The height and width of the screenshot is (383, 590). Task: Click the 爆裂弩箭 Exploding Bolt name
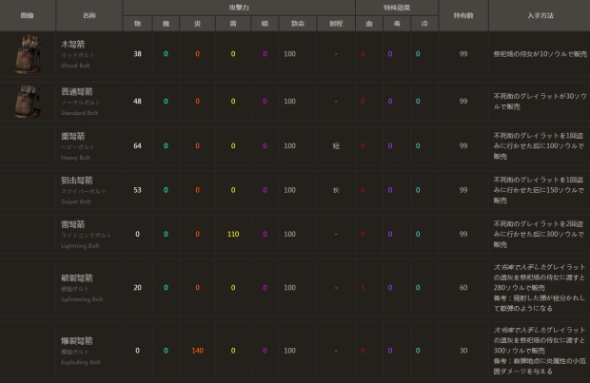point(78,339)
